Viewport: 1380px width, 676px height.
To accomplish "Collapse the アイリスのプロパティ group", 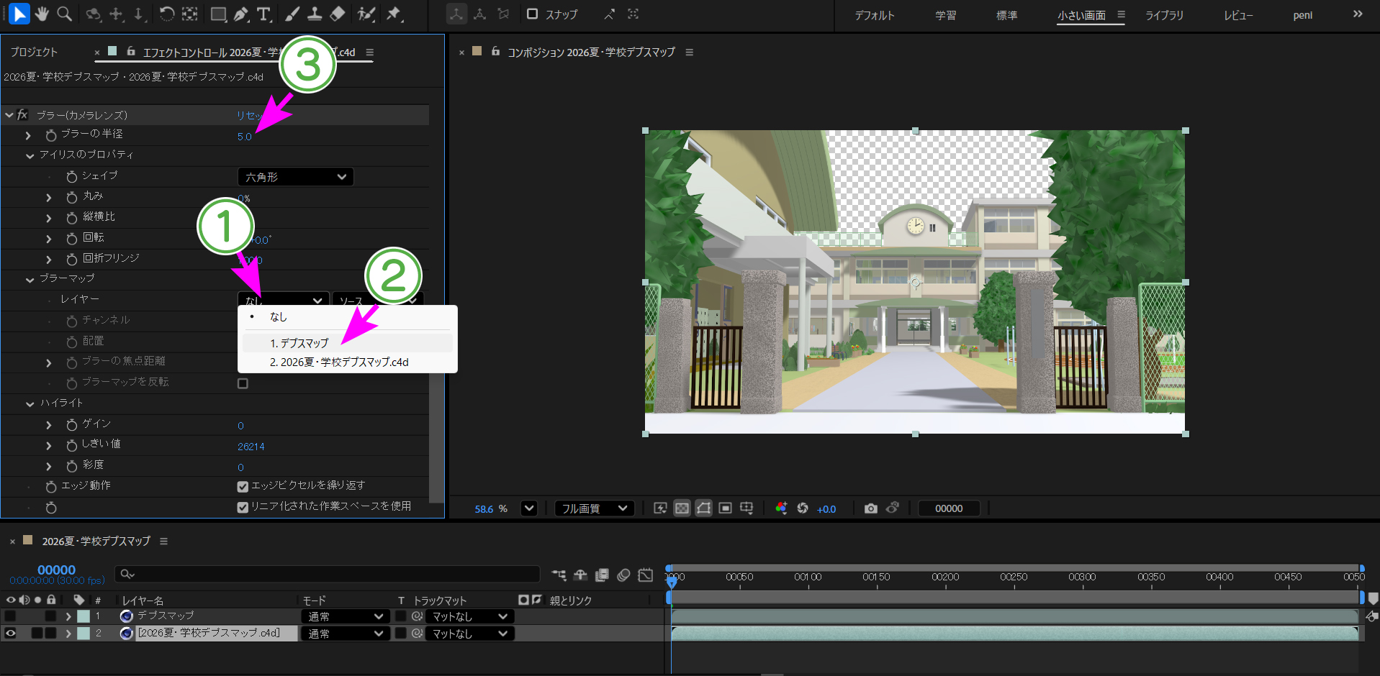I will coord(30,155).
